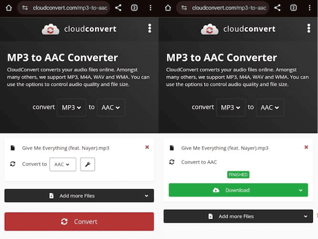The height and width of the screenshot is (239, 318).
Task: Click Add more Files on the left screen
Action: 79,196
